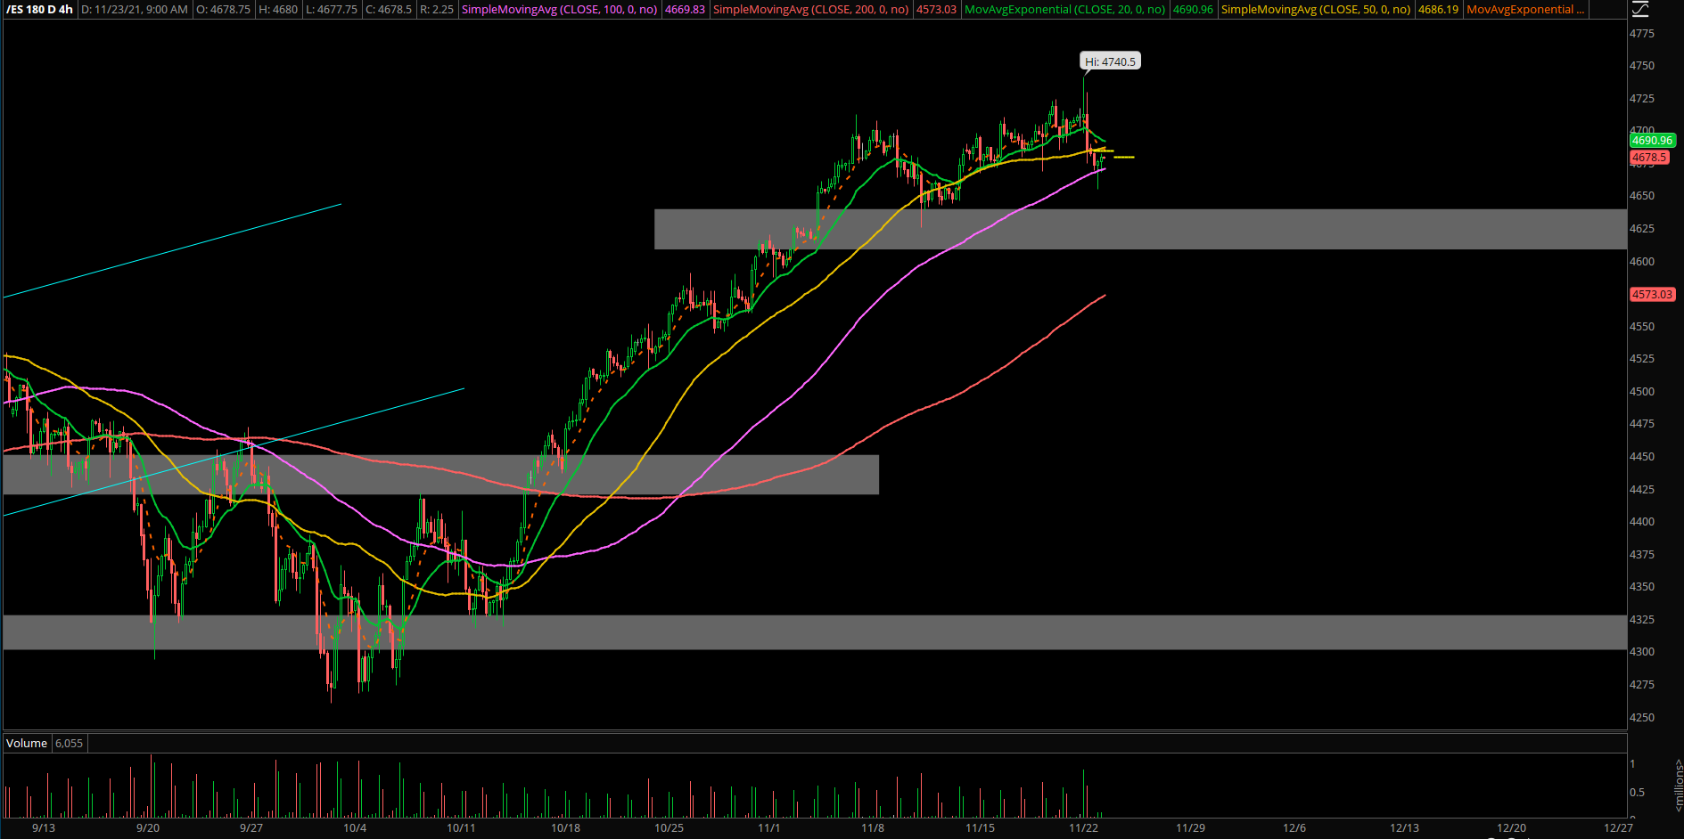Viewport: 1684px width, 839px height.
Task: Click the Hi: 4740.5 price bubble
Action: 1110,61
